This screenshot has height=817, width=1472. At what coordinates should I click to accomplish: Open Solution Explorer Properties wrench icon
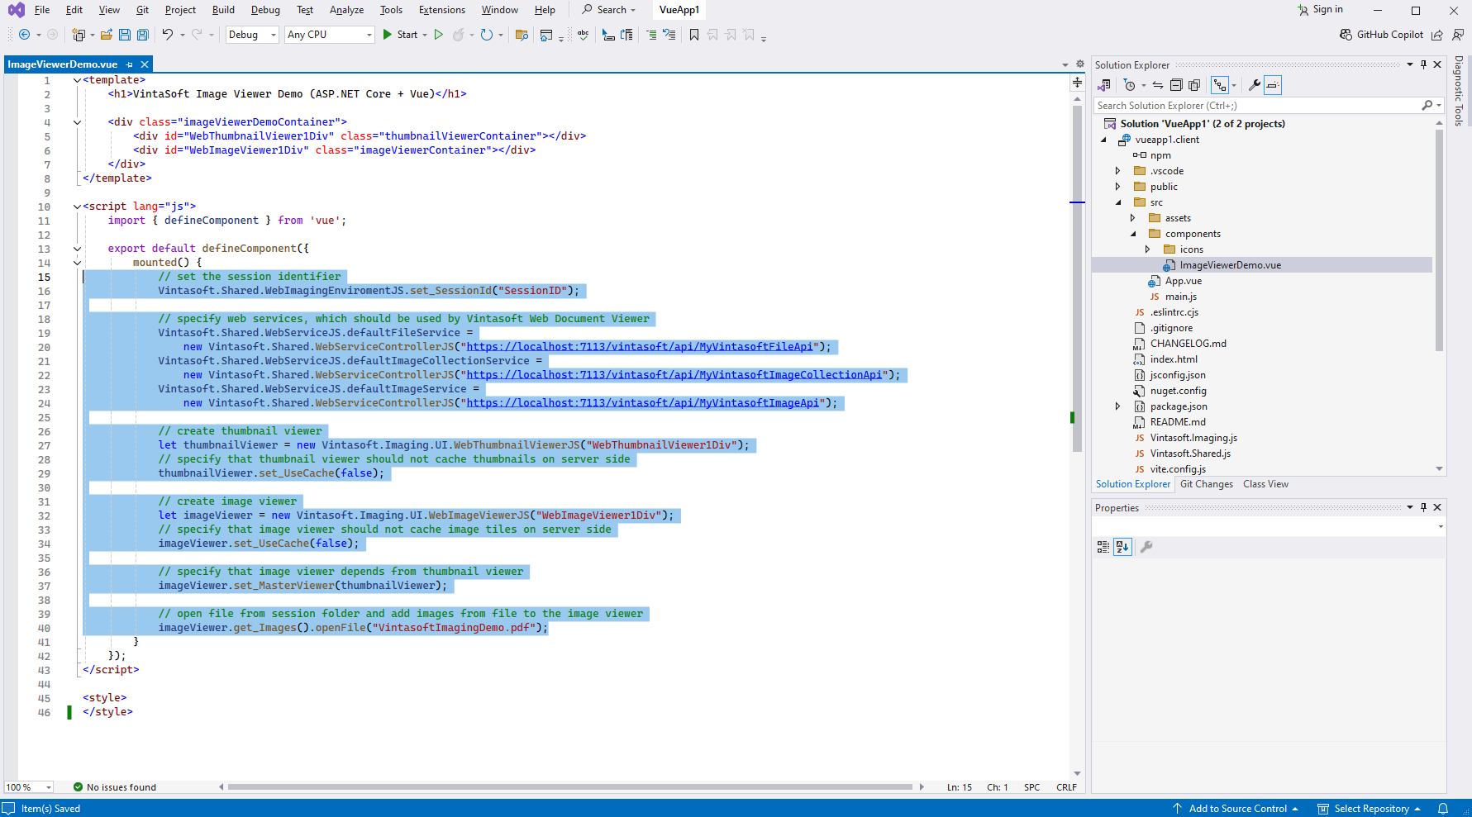coord(1254,85)
